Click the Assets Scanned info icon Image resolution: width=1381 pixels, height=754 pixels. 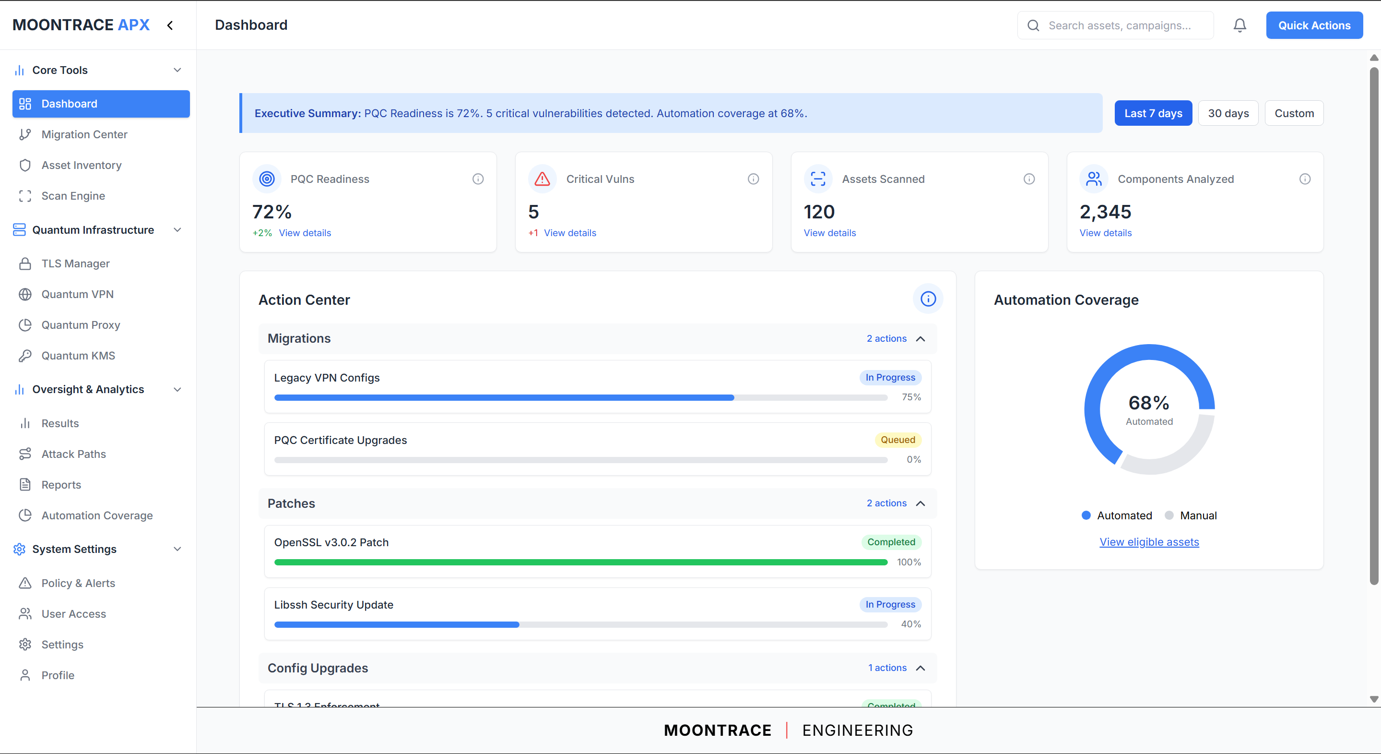tap(1029, 179)
